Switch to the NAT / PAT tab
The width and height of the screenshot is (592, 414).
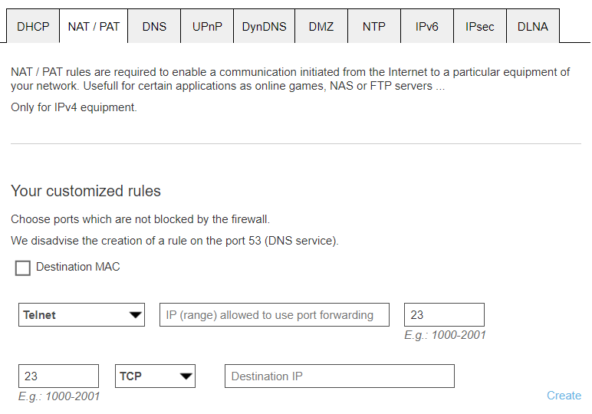pyautogui.click(x=94, y=26)
